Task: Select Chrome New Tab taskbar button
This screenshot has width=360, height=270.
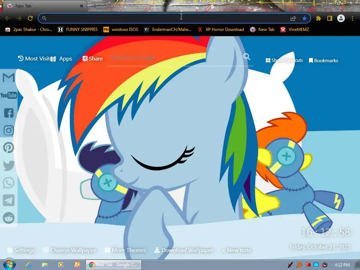Action: tap(114, 265)
